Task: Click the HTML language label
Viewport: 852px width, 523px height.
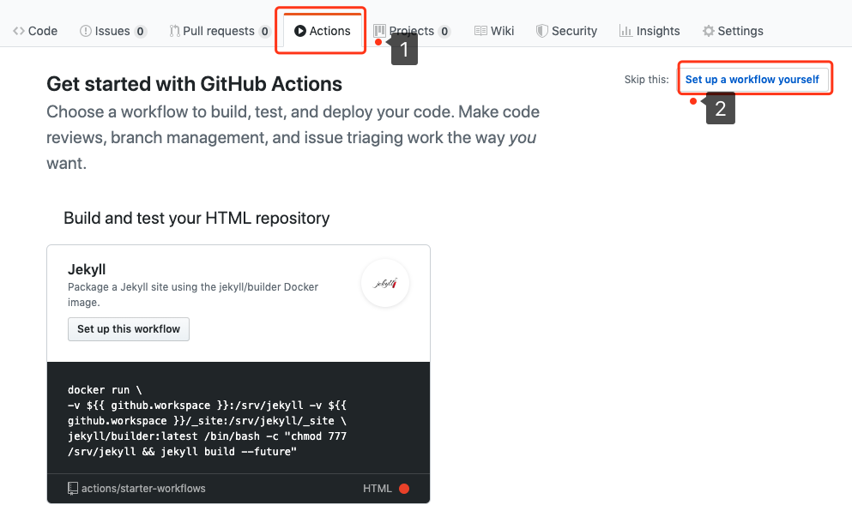Action: coord(378,488)
